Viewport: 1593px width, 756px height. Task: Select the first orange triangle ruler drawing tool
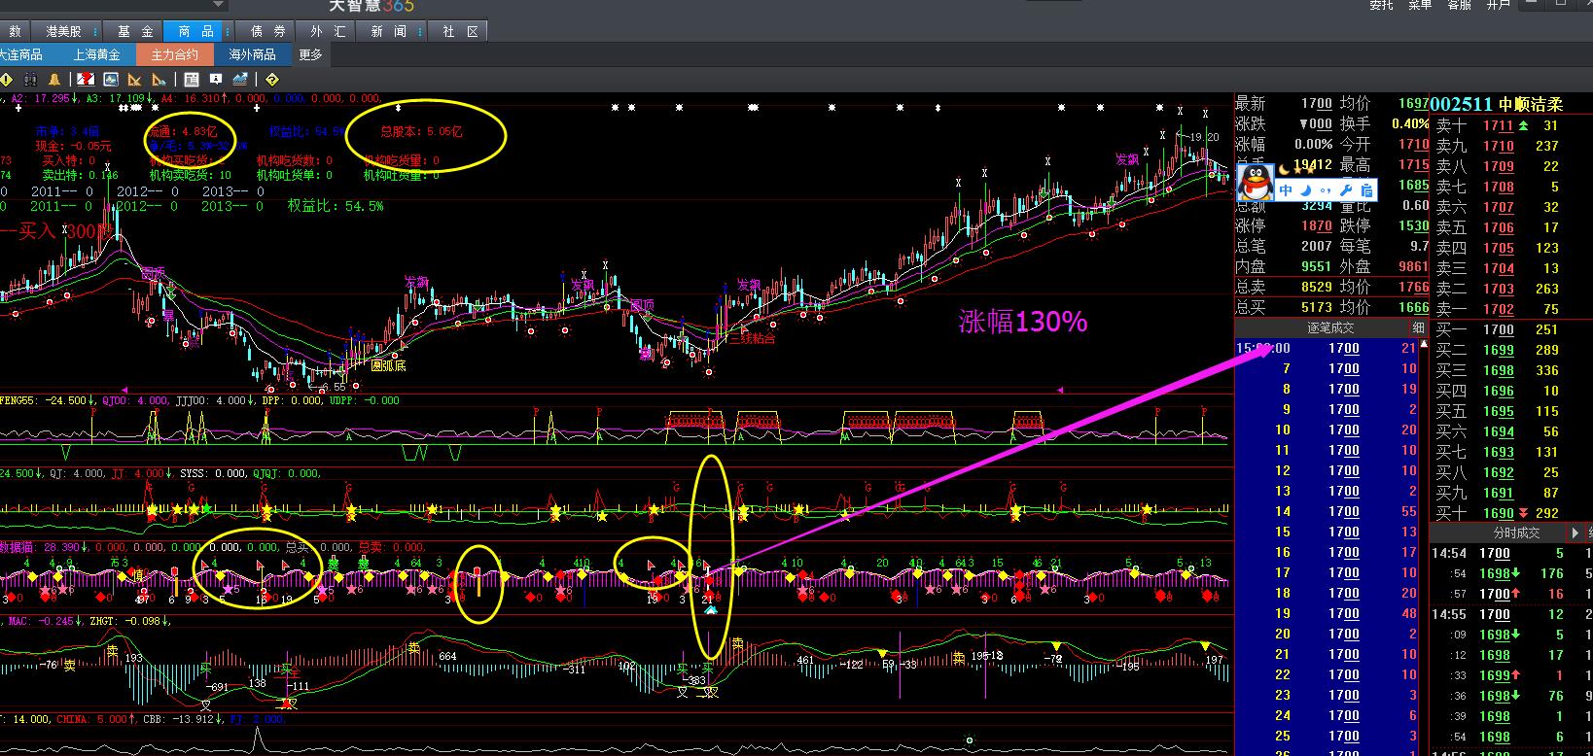tap(135, 80)
